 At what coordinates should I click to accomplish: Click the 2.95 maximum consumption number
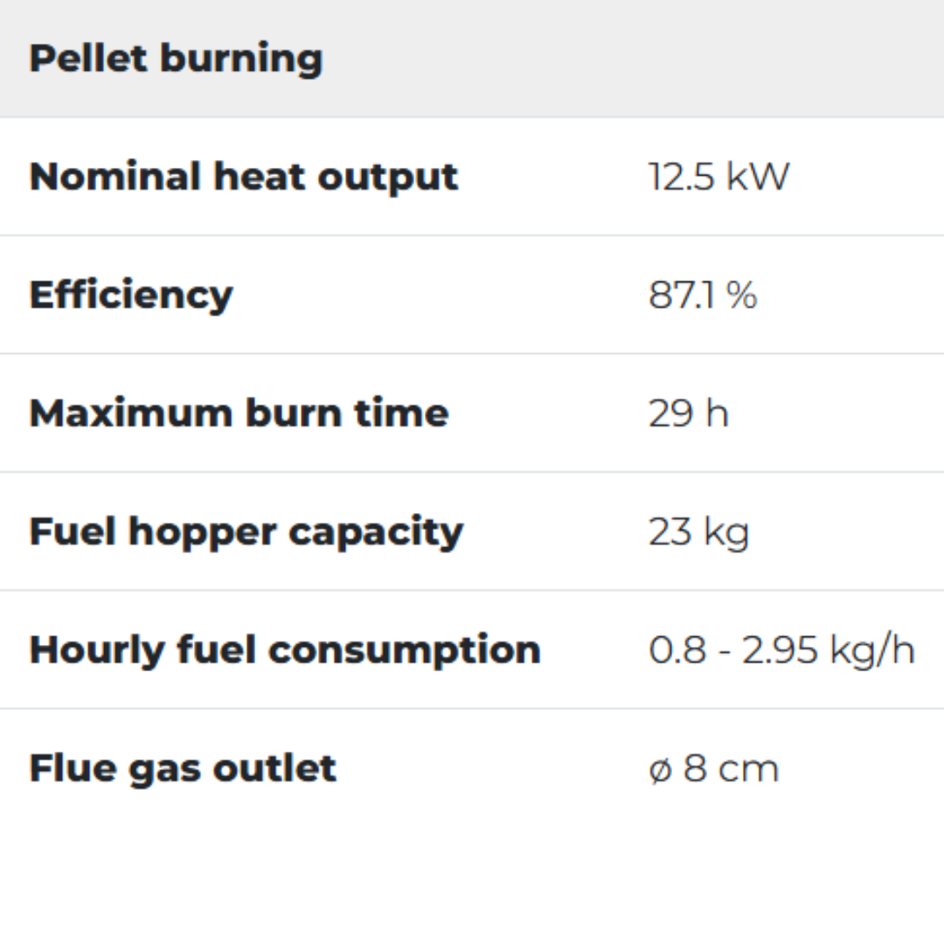[780, 650]
